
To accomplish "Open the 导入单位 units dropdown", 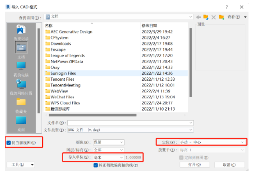I will pos(122,157).
